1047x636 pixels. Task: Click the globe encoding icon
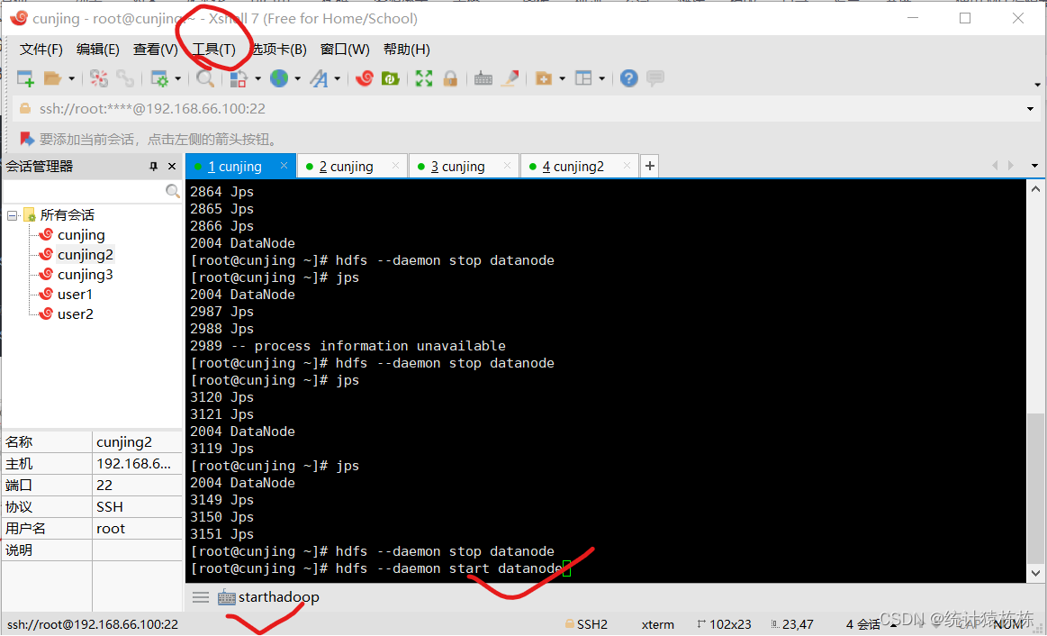(x=279, y=78)
